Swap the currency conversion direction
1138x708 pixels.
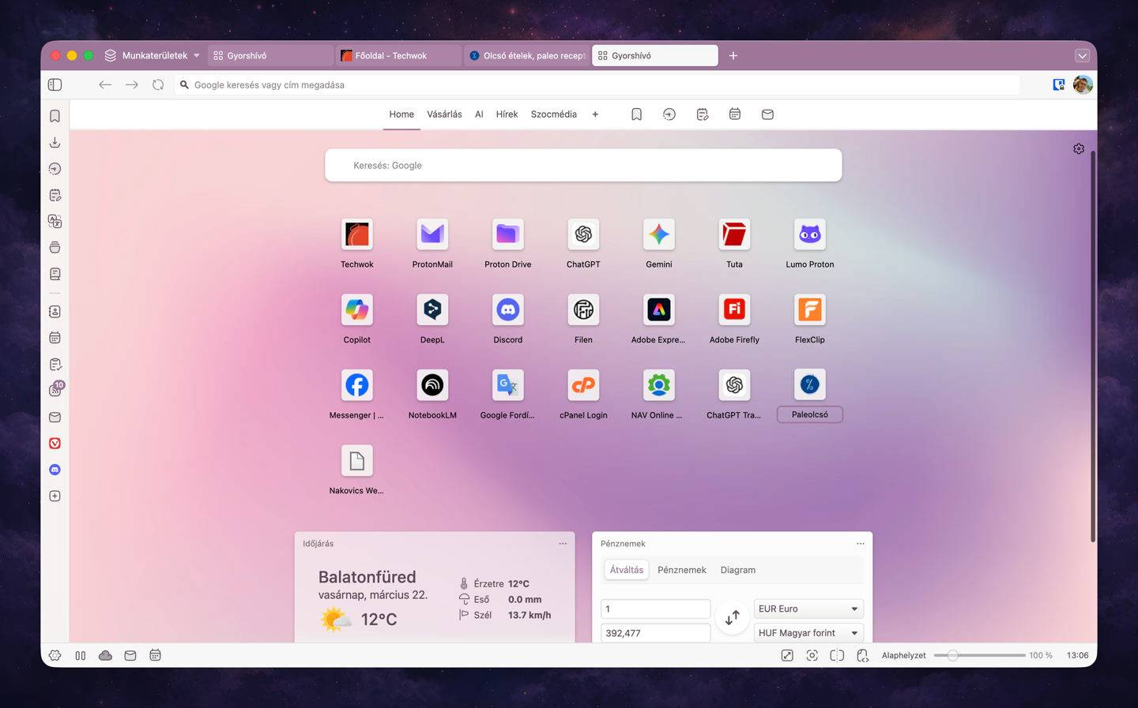click(733, 617)
